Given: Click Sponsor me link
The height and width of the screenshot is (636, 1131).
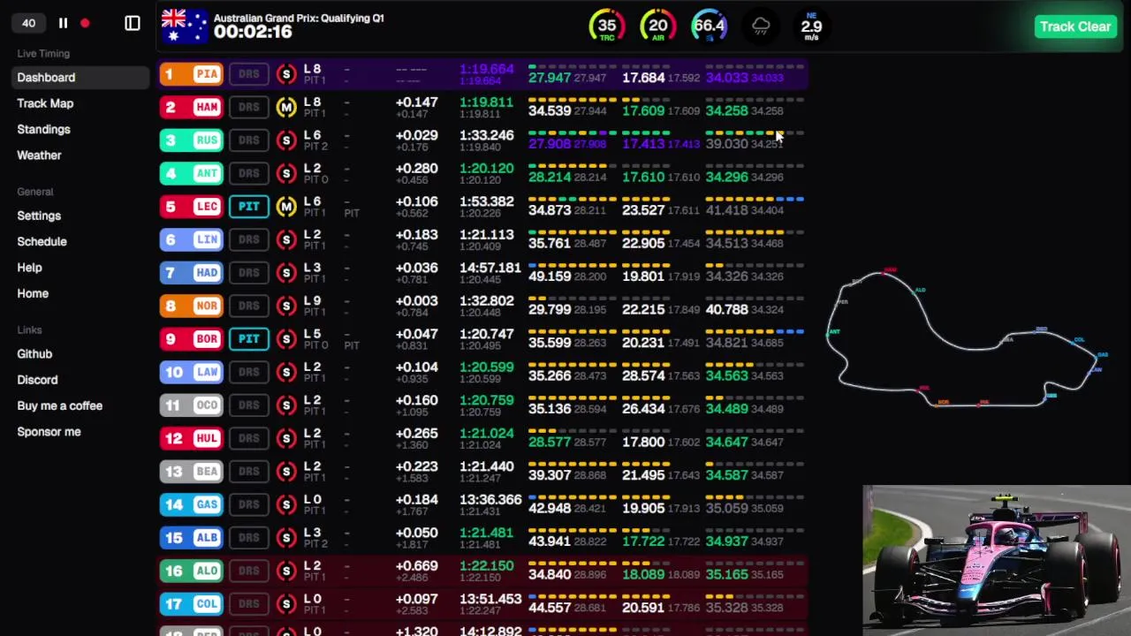Looking at the screenshot, I should (x=49, y=432).
